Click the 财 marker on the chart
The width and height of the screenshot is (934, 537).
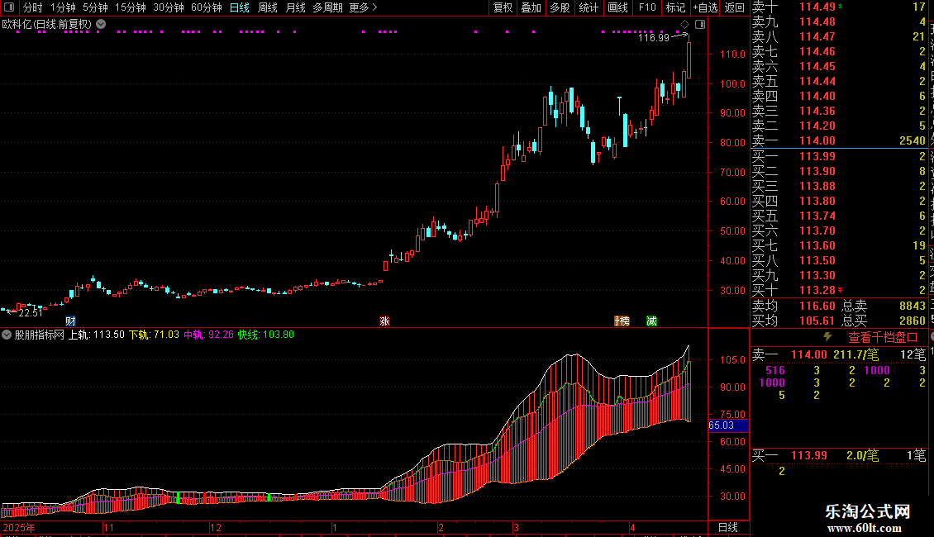tap(70, 321)
